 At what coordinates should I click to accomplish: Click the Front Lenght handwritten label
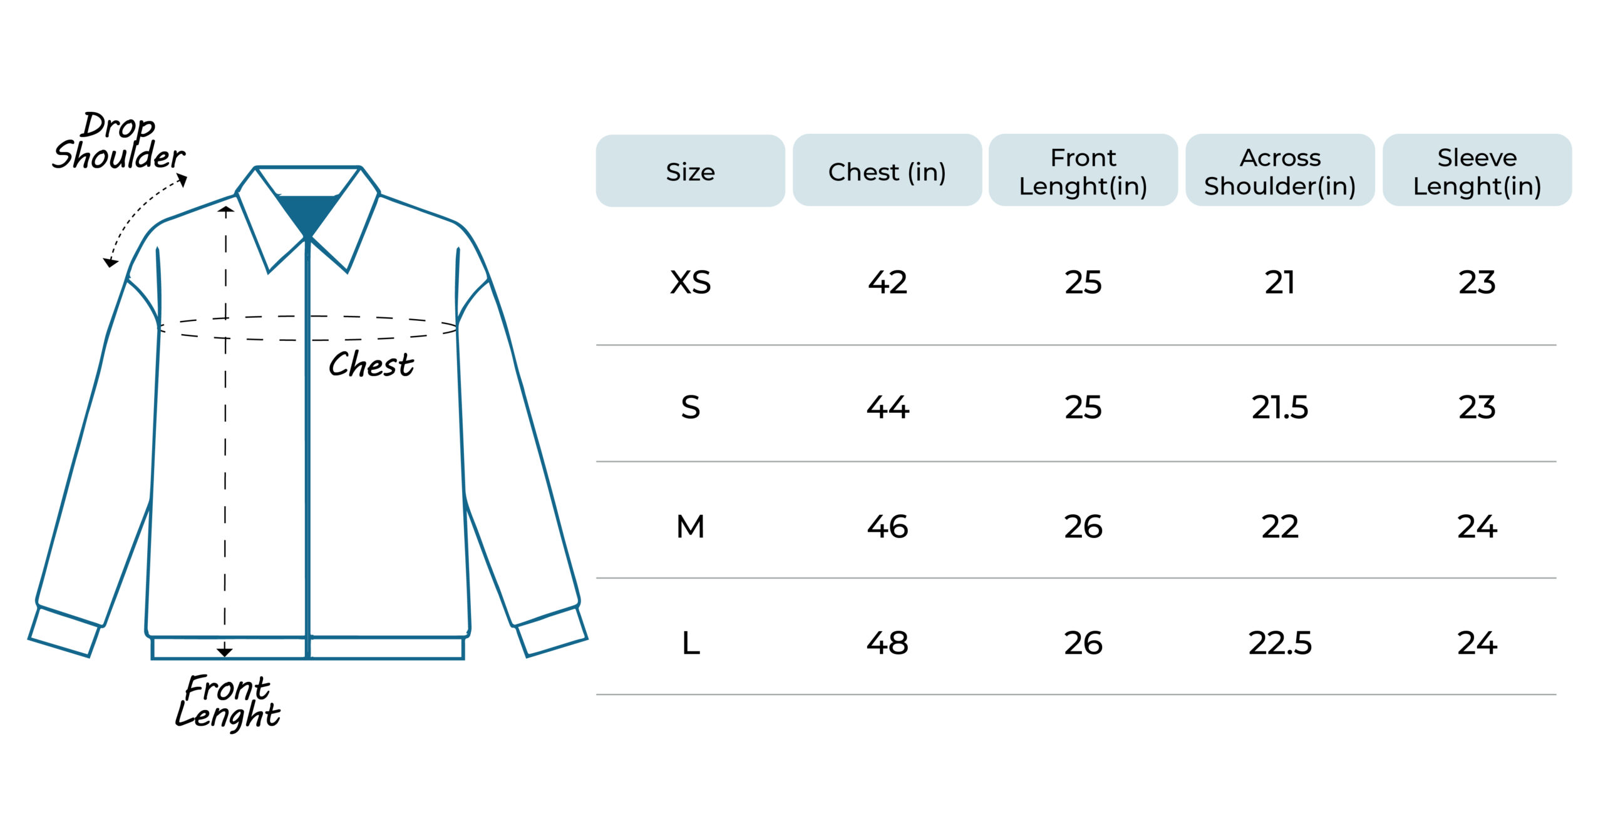pyautogui.click(x=227, y=702)
